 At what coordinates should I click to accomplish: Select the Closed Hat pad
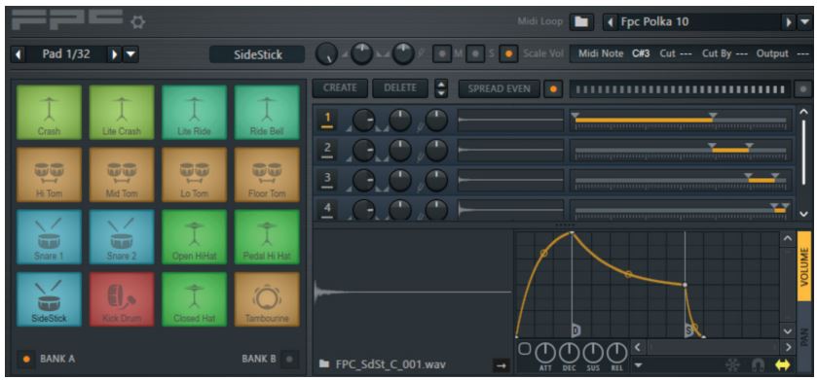195,299
